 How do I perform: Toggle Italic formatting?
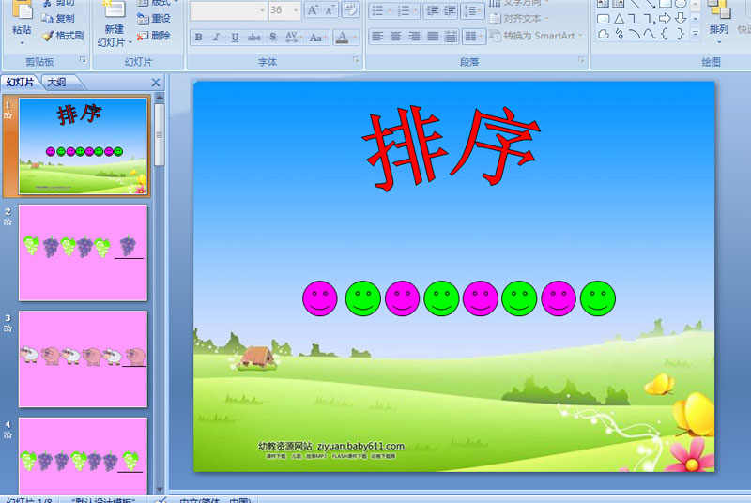[216, 37]
